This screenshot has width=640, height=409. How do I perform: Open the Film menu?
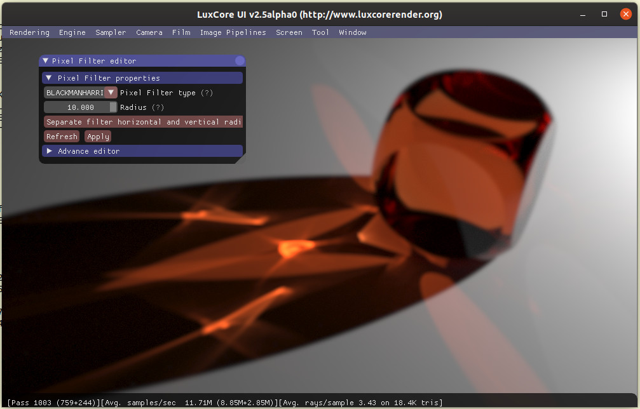click(x=181, y=32)
